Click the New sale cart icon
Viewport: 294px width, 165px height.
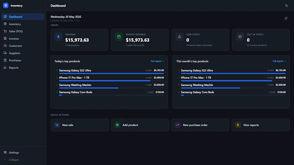coord(57,125)
